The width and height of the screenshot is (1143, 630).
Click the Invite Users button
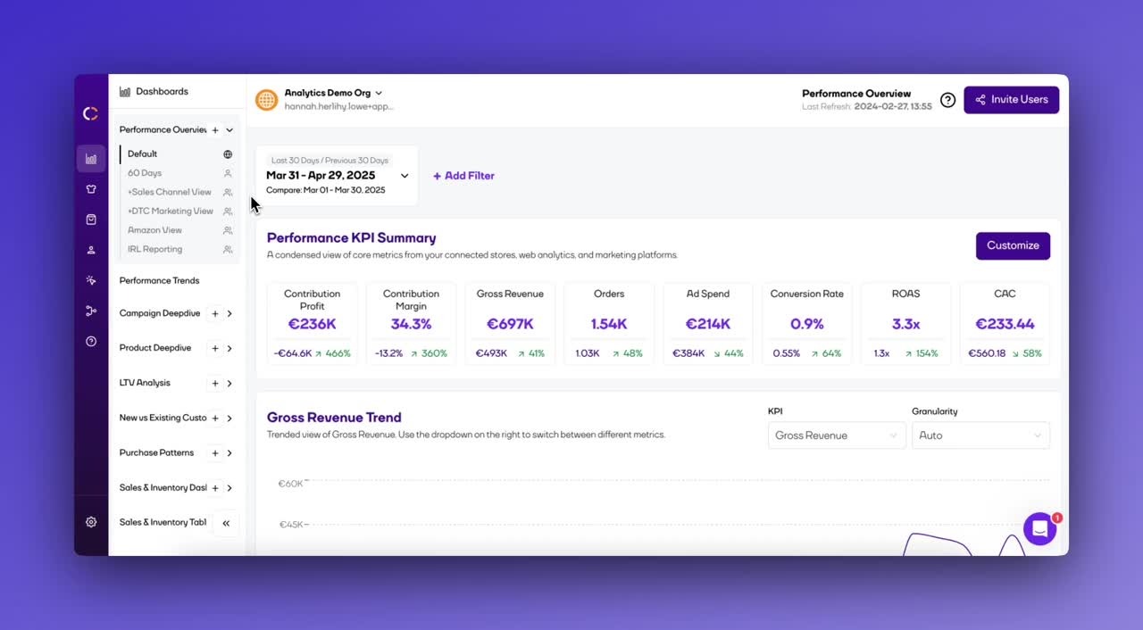click(1011, 100)
